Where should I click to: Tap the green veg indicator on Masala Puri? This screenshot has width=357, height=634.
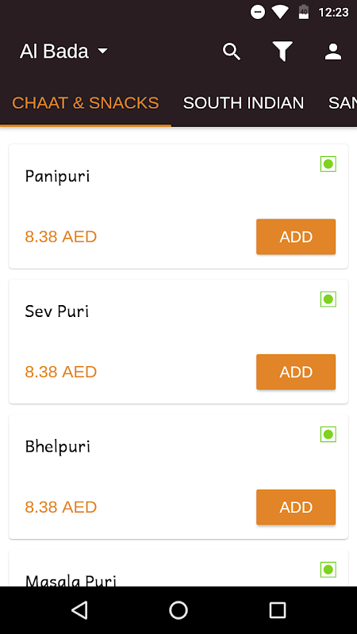(328, 570)
